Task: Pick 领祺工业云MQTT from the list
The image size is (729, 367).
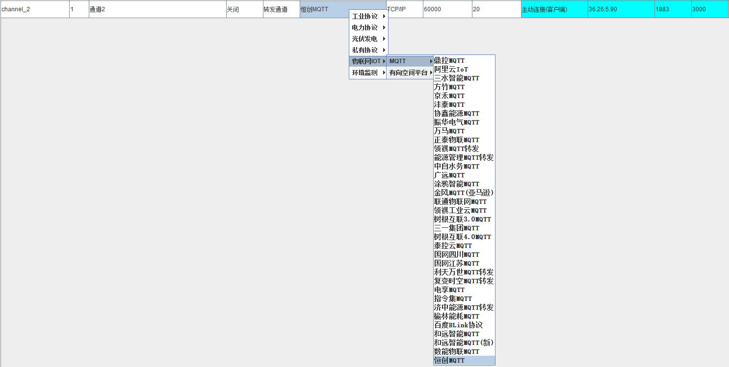Action: pos(464,210)
